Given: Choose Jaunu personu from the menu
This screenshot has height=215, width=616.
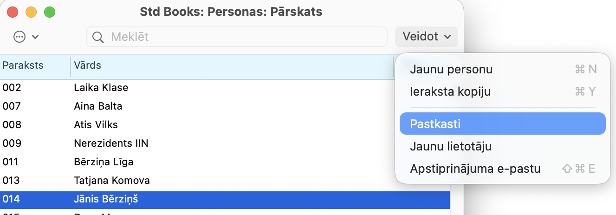Looking at the screenshot, I should pyautogui.click(x=451, y=70).
